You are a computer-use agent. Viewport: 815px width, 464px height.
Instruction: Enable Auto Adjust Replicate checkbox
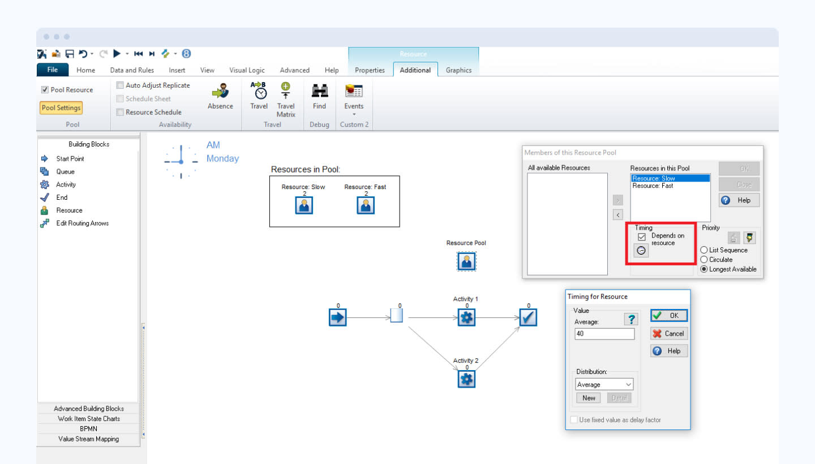pyautogui.click(x=120, y=85)
